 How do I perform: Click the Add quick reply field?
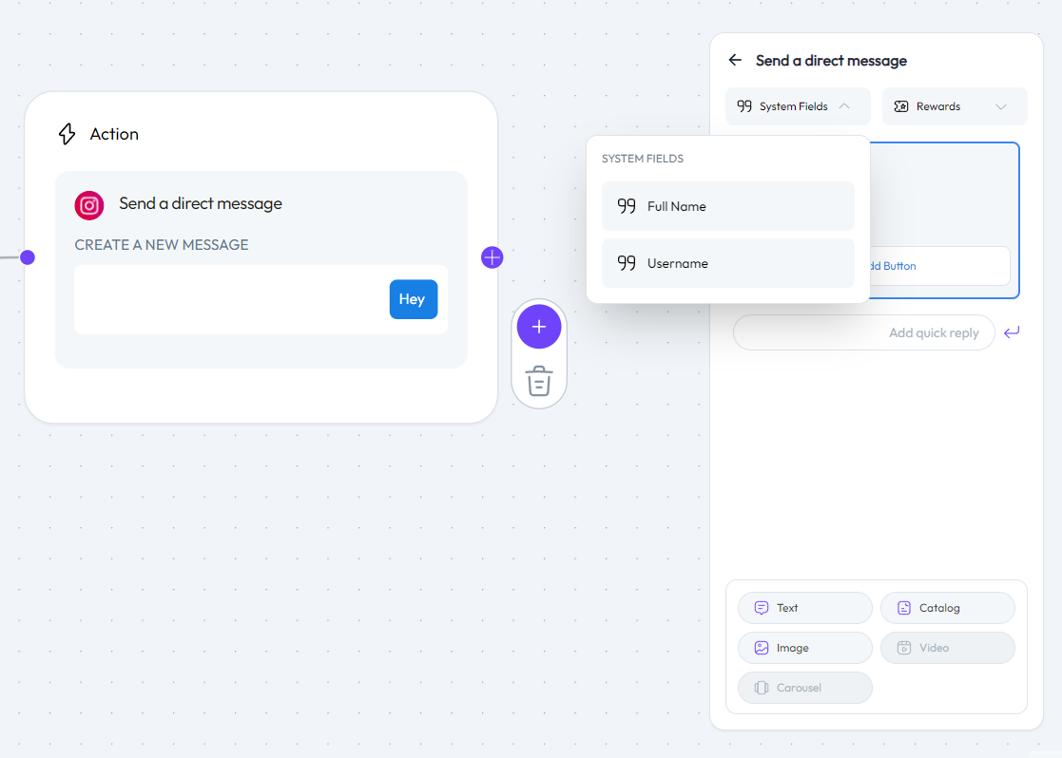click(863, 332)
